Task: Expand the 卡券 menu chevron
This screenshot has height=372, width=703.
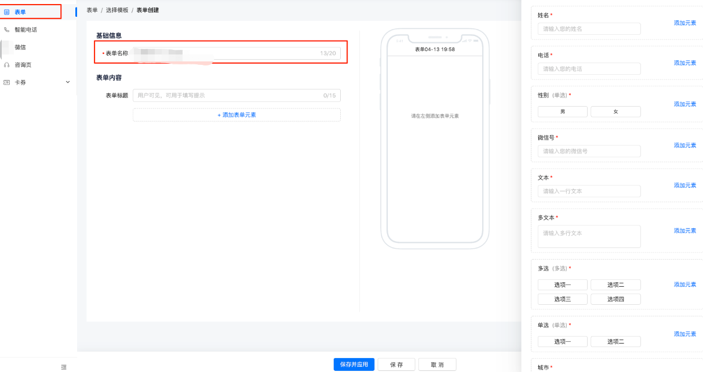Action: coord(67,82)
